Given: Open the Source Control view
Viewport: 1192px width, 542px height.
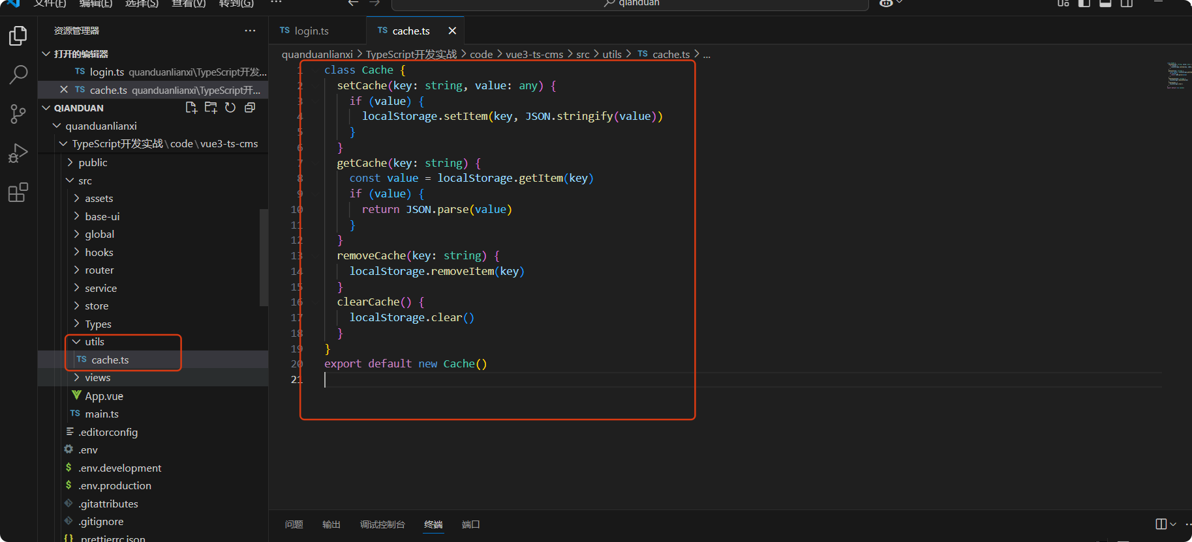Looking at the screenshot, I should (18, 114).
